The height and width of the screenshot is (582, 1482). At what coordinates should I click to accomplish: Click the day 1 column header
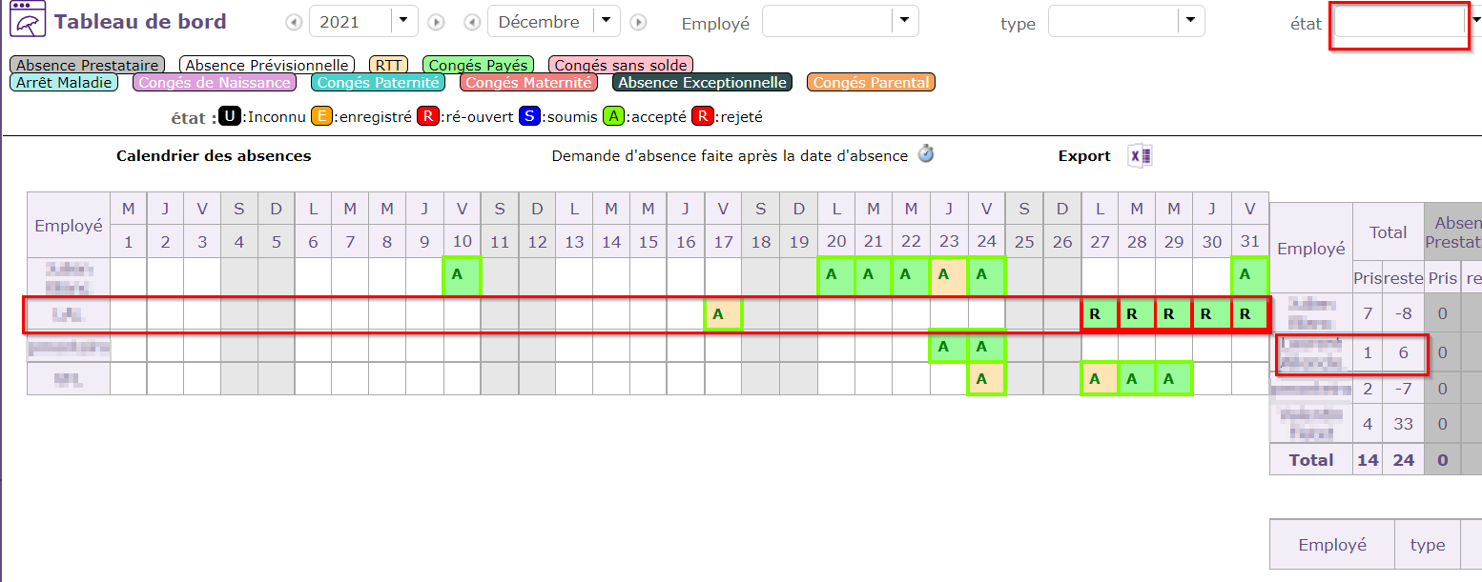pyautogui.click(x=129, y=242)
